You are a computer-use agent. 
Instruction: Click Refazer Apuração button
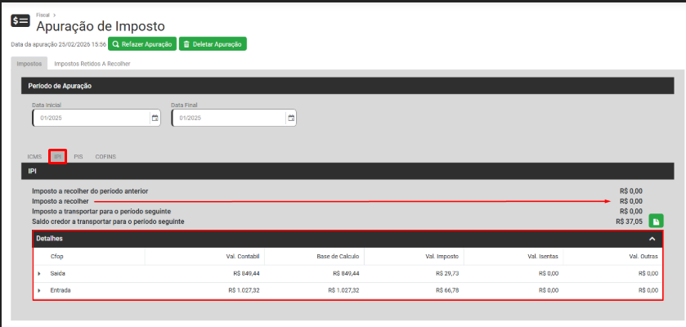(142, 44)
